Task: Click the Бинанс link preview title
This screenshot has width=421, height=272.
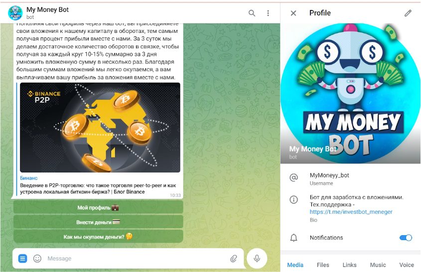Action: pyautogui.click(x=29, y=178)
